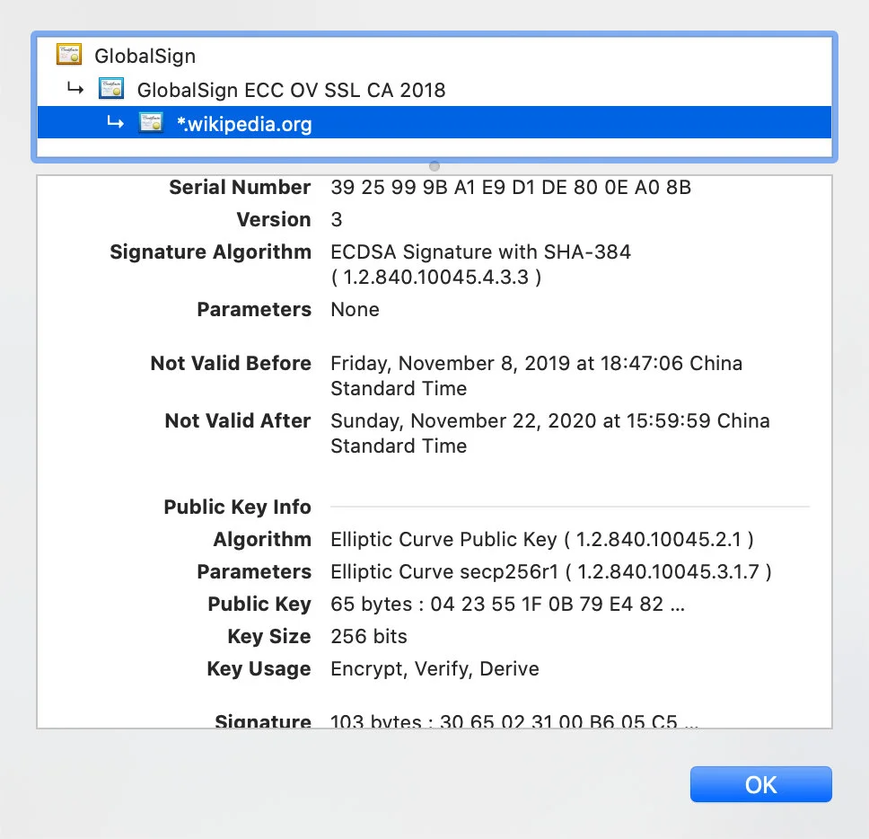Click the truncated Signature bytes row

[508, 720]
